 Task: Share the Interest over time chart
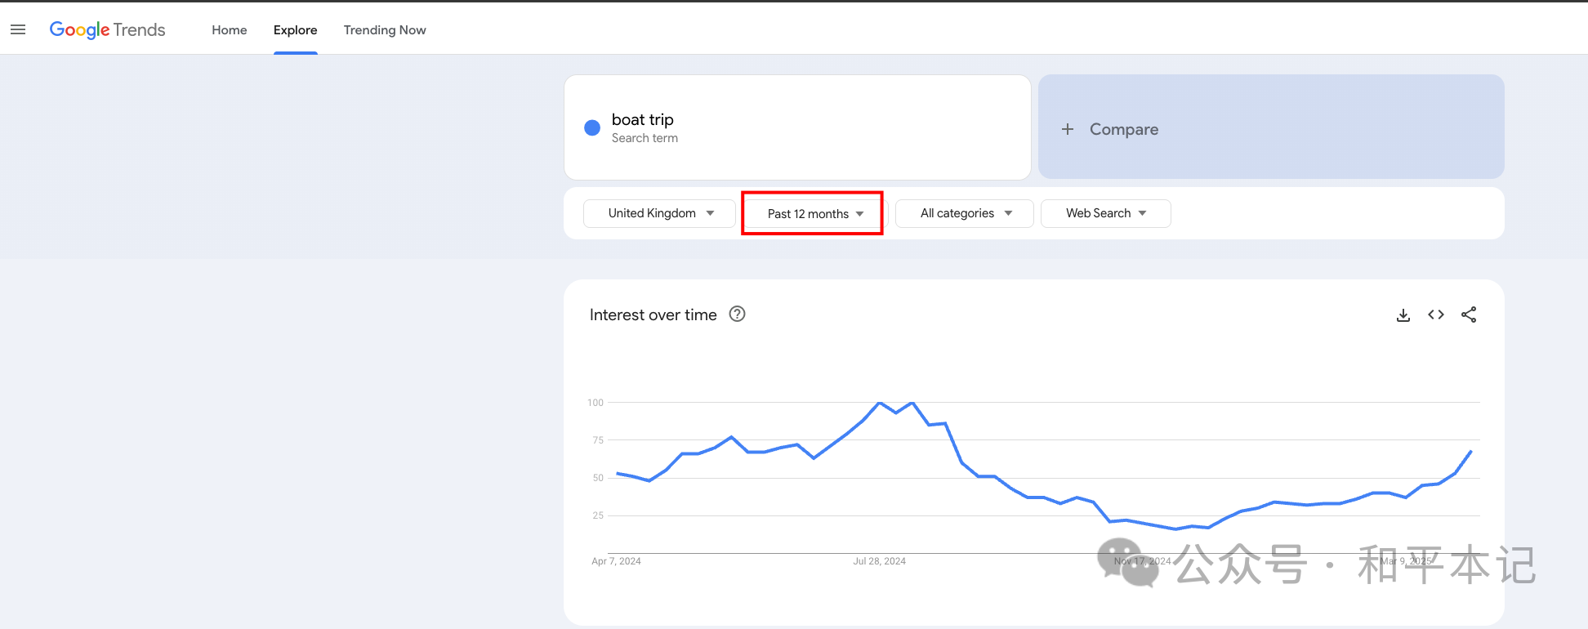pyautogui.click(x=1469, y=314)
